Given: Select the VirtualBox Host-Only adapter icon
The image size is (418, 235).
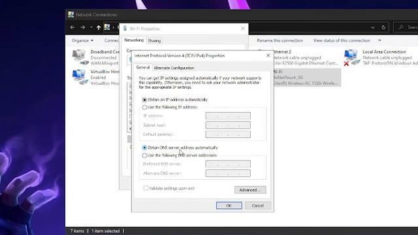Looking at the screenshot, I should click(80, 77).
